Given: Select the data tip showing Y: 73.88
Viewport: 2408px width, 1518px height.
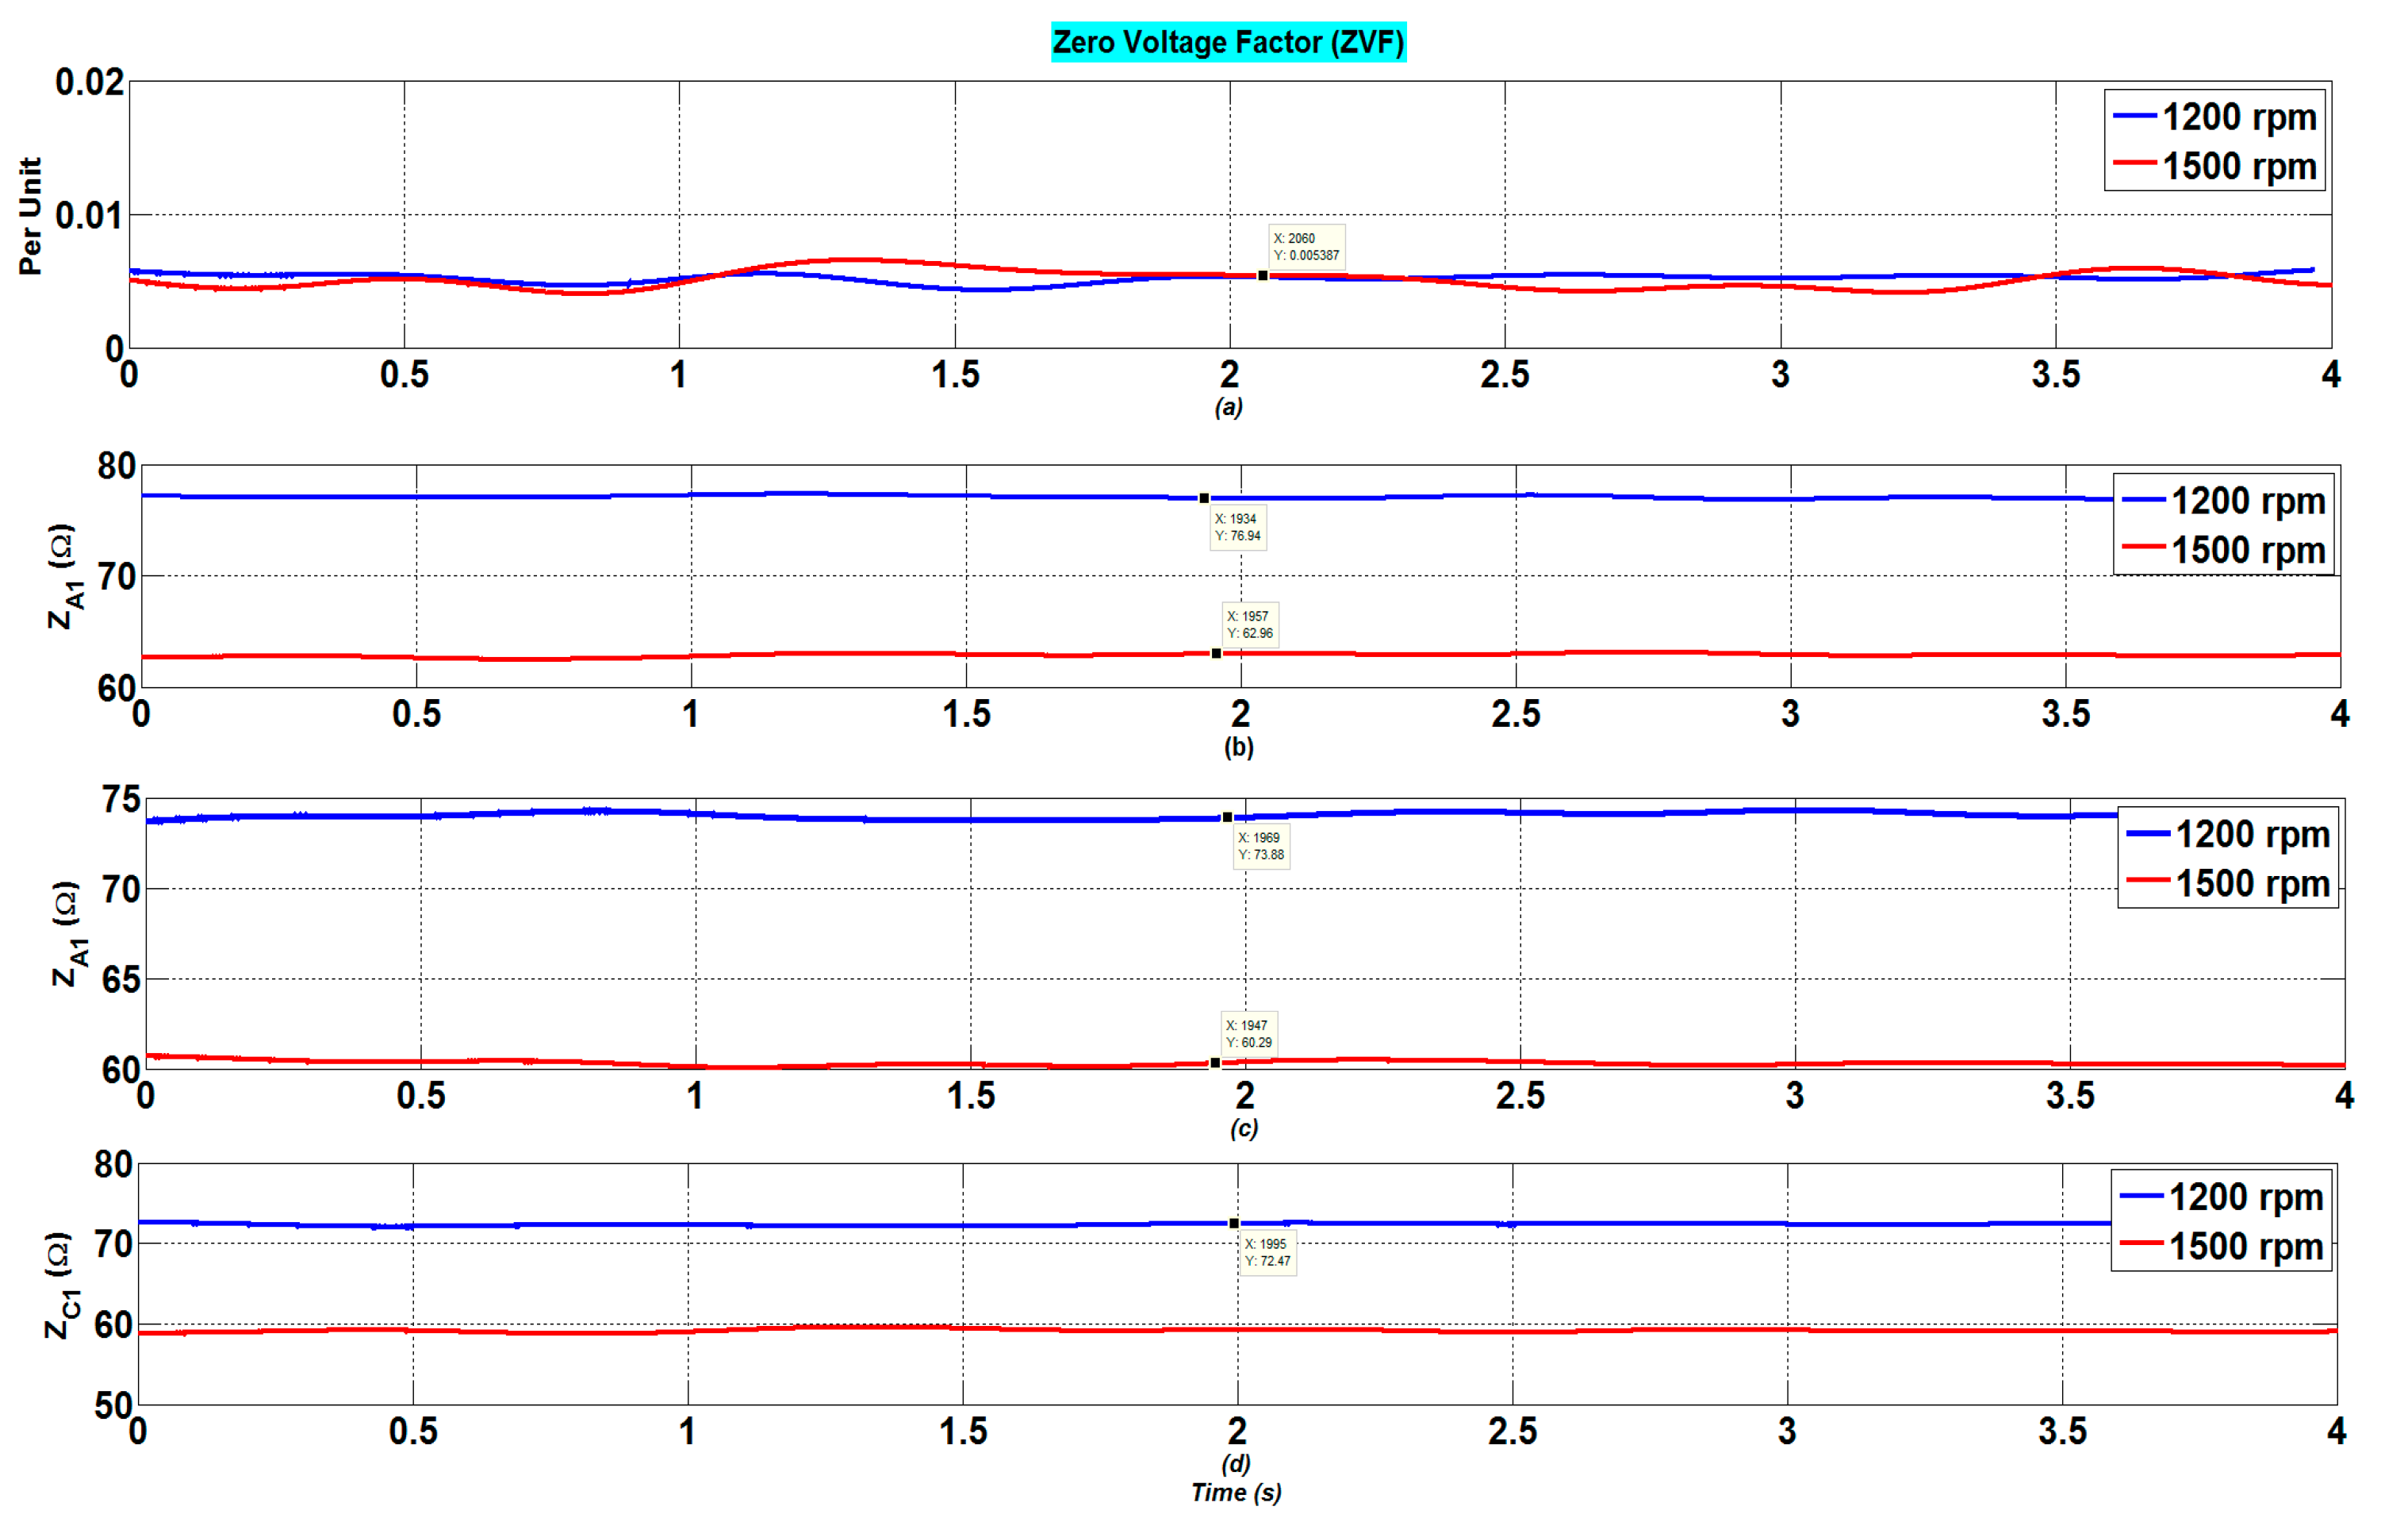Looking at the screenshot, I should (x=1260, y=847).
